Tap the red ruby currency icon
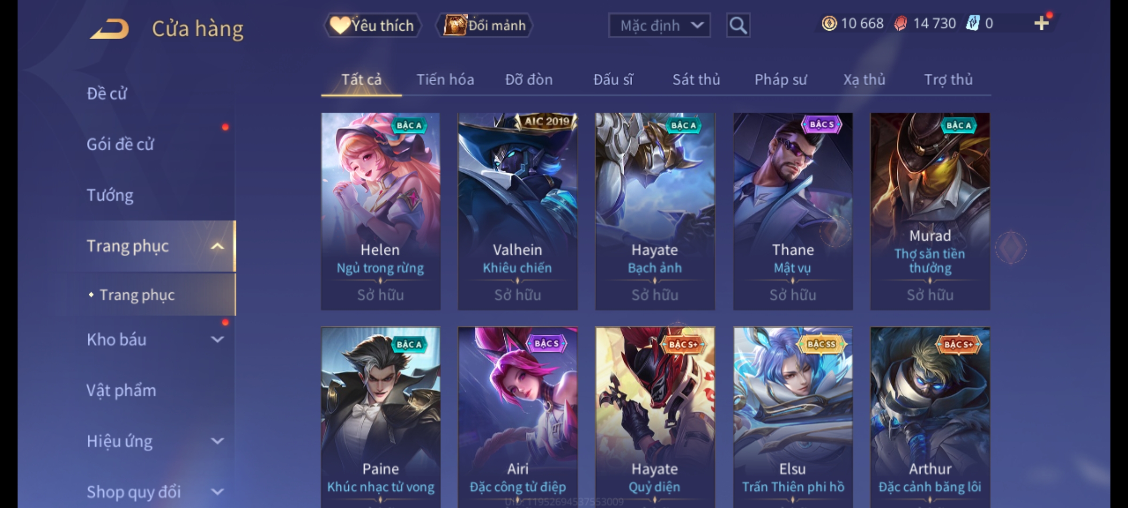The image size is (1128, 508). tap(901, 23)
